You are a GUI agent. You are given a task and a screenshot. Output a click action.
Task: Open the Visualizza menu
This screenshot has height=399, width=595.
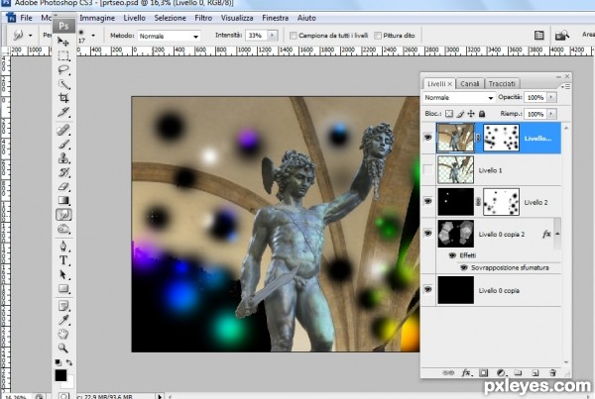pos(237,18)
